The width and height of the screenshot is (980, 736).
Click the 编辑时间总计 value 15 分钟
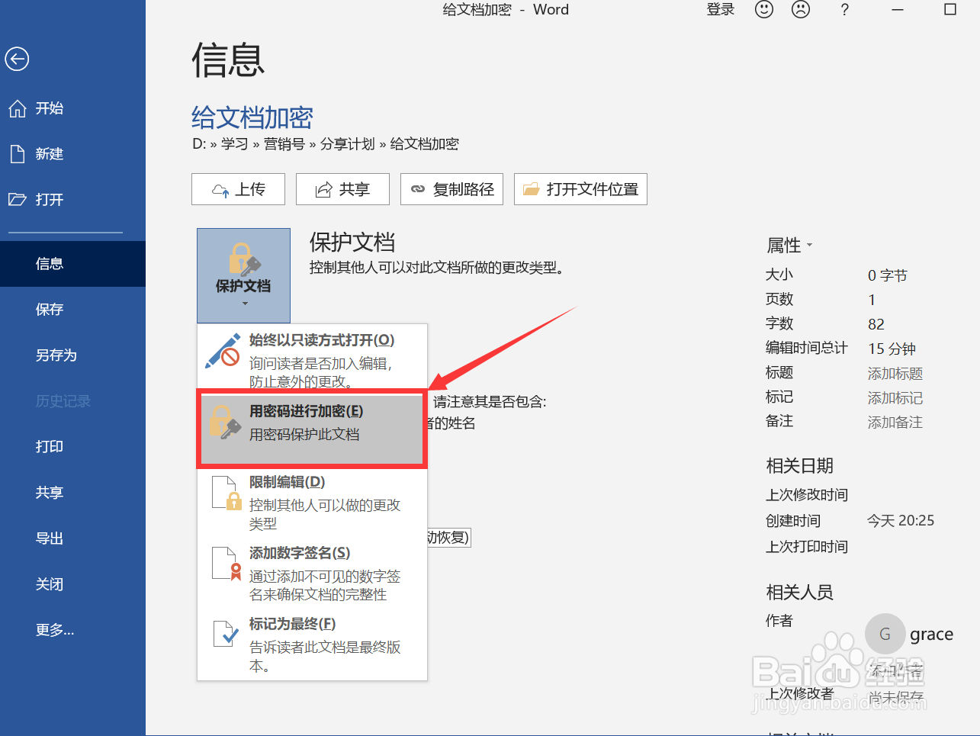892,349
